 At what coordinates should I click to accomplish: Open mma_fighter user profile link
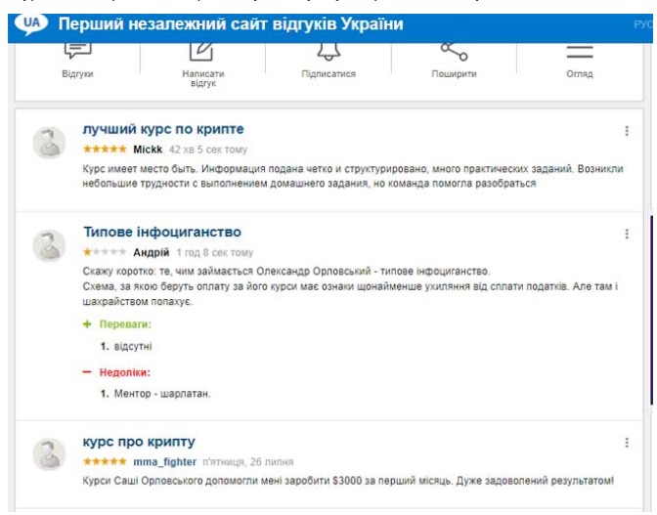(x=164, y=462)
